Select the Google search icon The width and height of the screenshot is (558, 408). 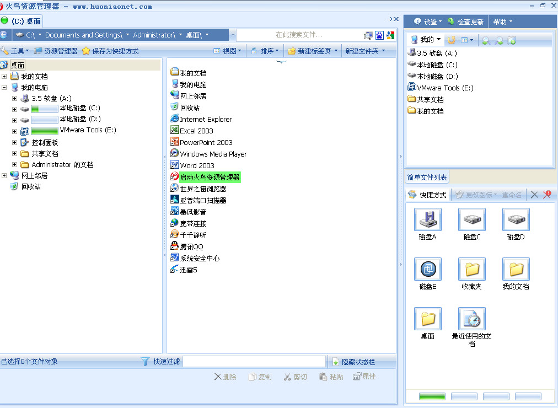click(390, 35)
